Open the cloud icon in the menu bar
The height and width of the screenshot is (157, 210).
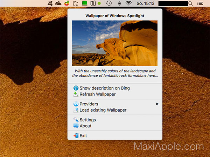[x=58, y=3]
